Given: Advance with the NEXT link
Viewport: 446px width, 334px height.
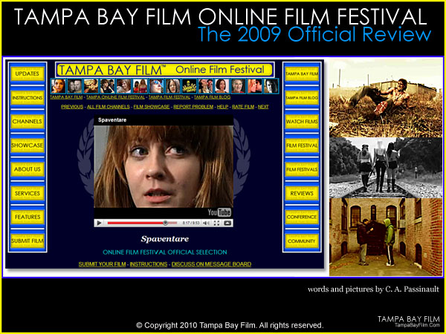Looking at the screenshot, I should coord(263,107).
